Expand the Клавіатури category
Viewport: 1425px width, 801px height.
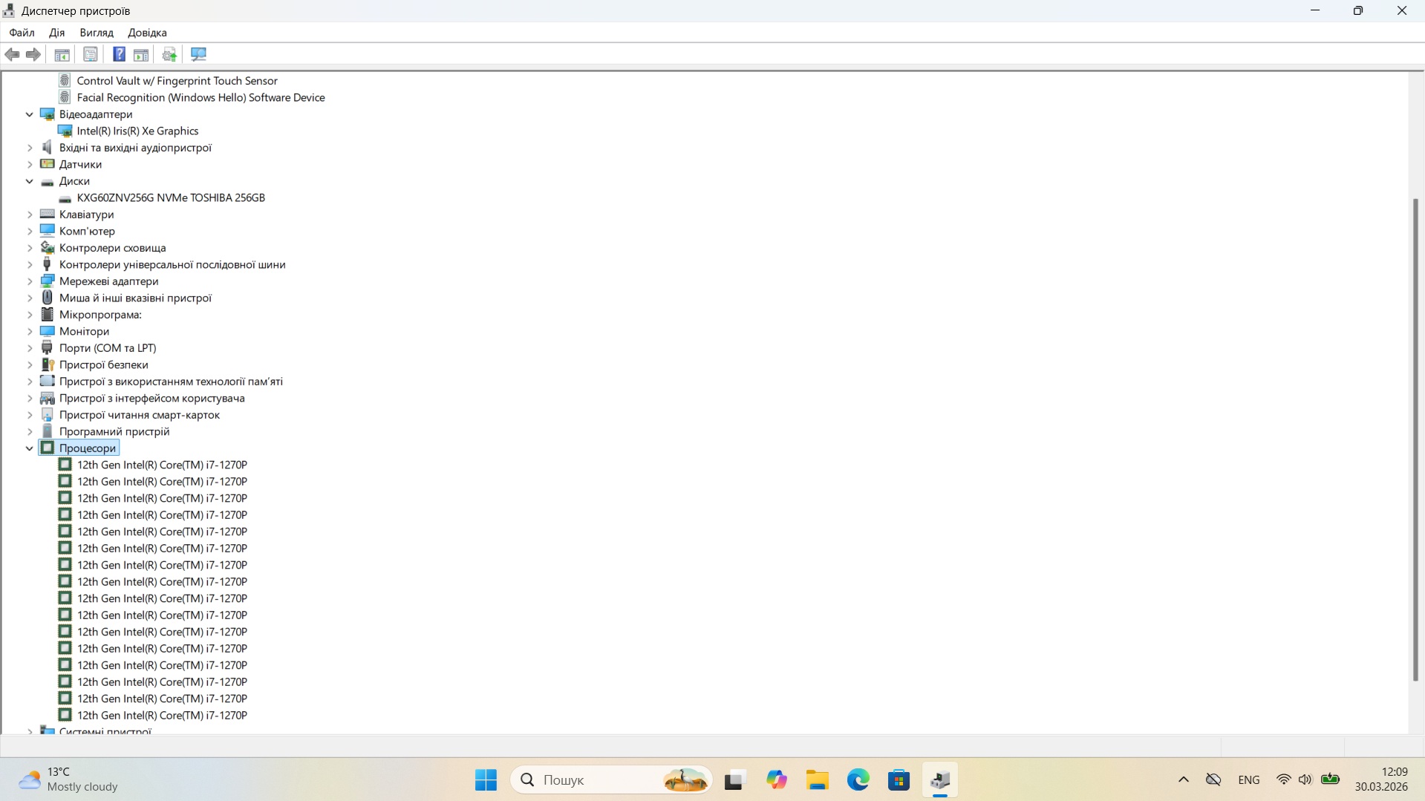(30, 215)
